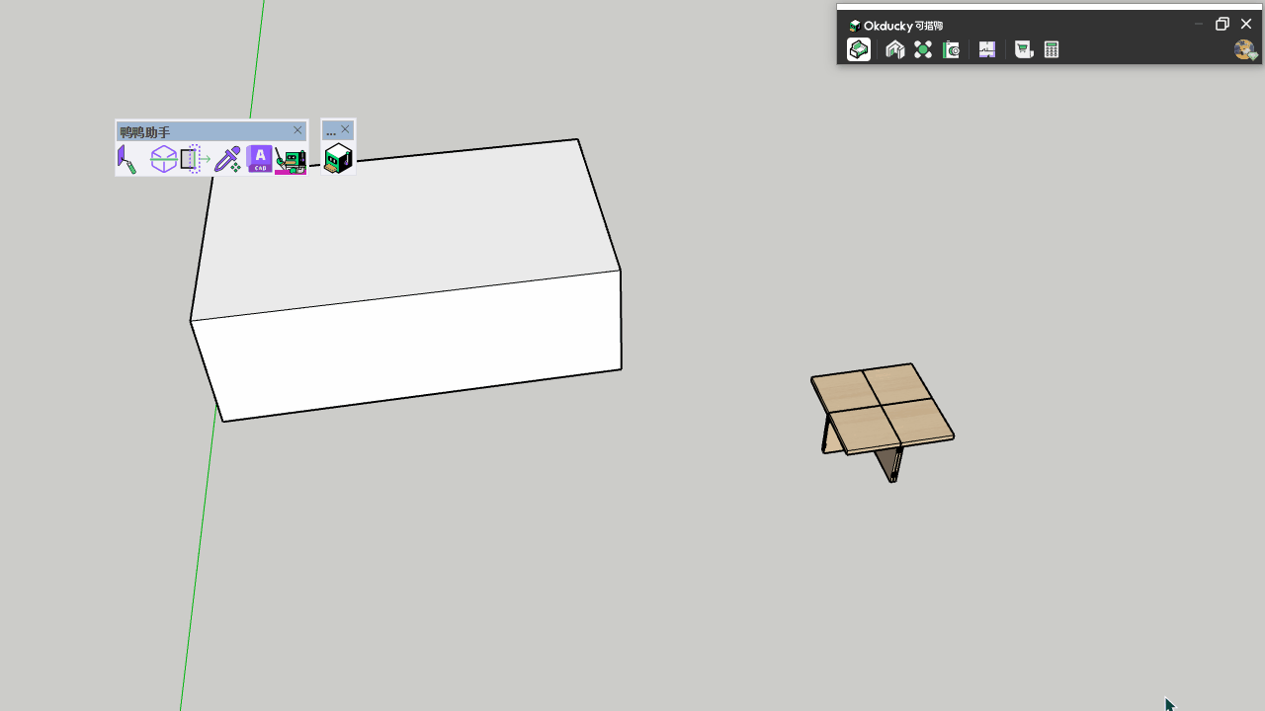Open the house model icon in Okducky
This screenshot has width=1265, height=711.
tap(895, 49)
